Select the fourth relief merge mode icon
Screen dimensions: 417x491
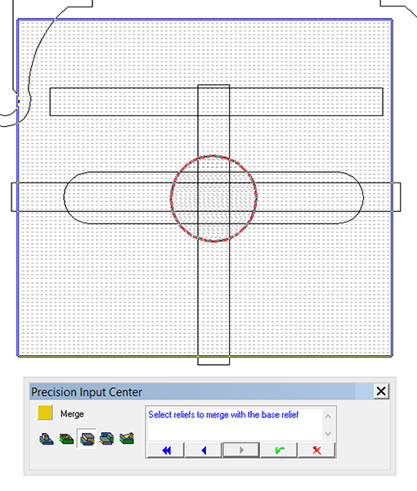pyautogui.click(x=106, y=439)
